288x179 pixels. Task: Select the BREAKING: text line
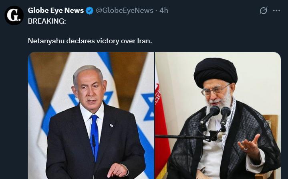[x=47, y=21]
